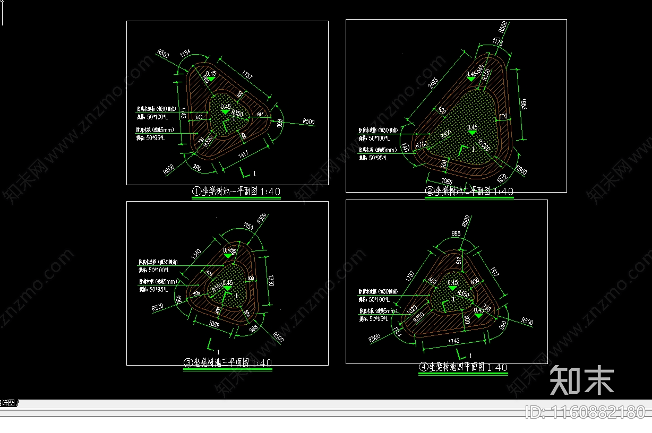Click the section cut marker below plan ①
This screenshot has width=652, height=433.
(x=245, y=172)
